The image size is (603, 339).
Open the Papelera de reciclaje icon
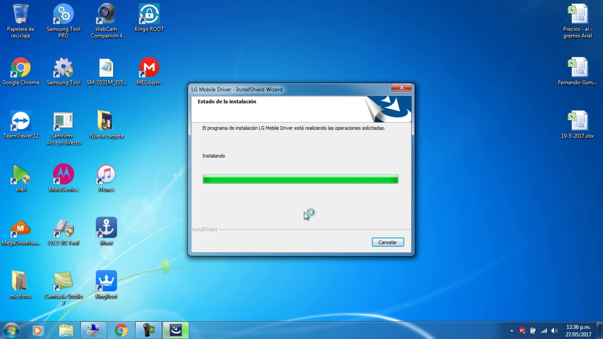coord(21,21)
